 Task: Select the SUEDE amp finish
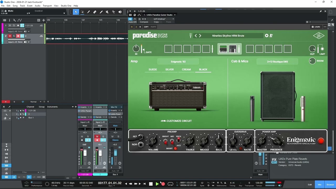point(153,70)
